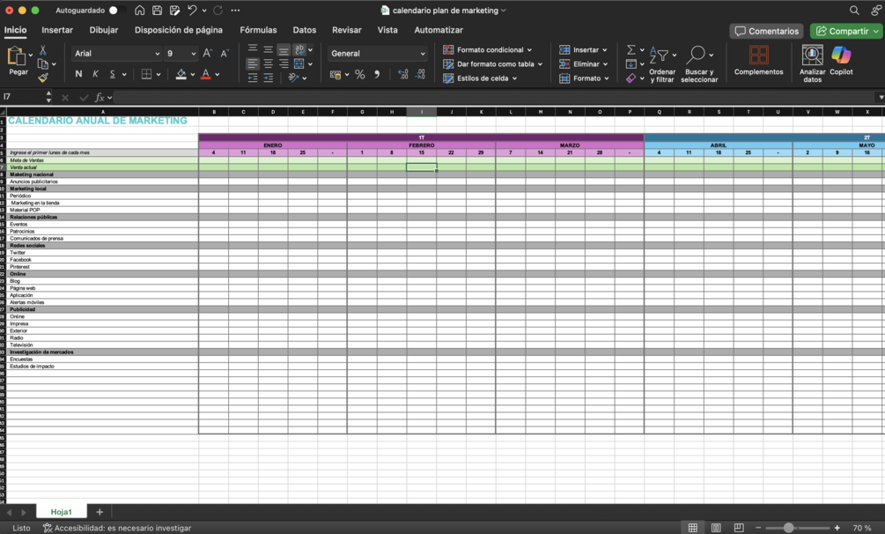Align text to bottom

pos(284,49)
